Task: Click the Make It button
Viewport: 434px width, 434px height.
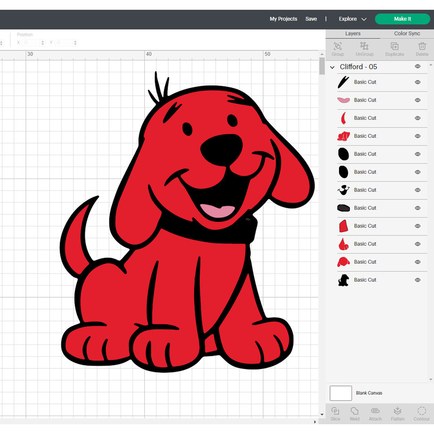Action: (402, 18)
